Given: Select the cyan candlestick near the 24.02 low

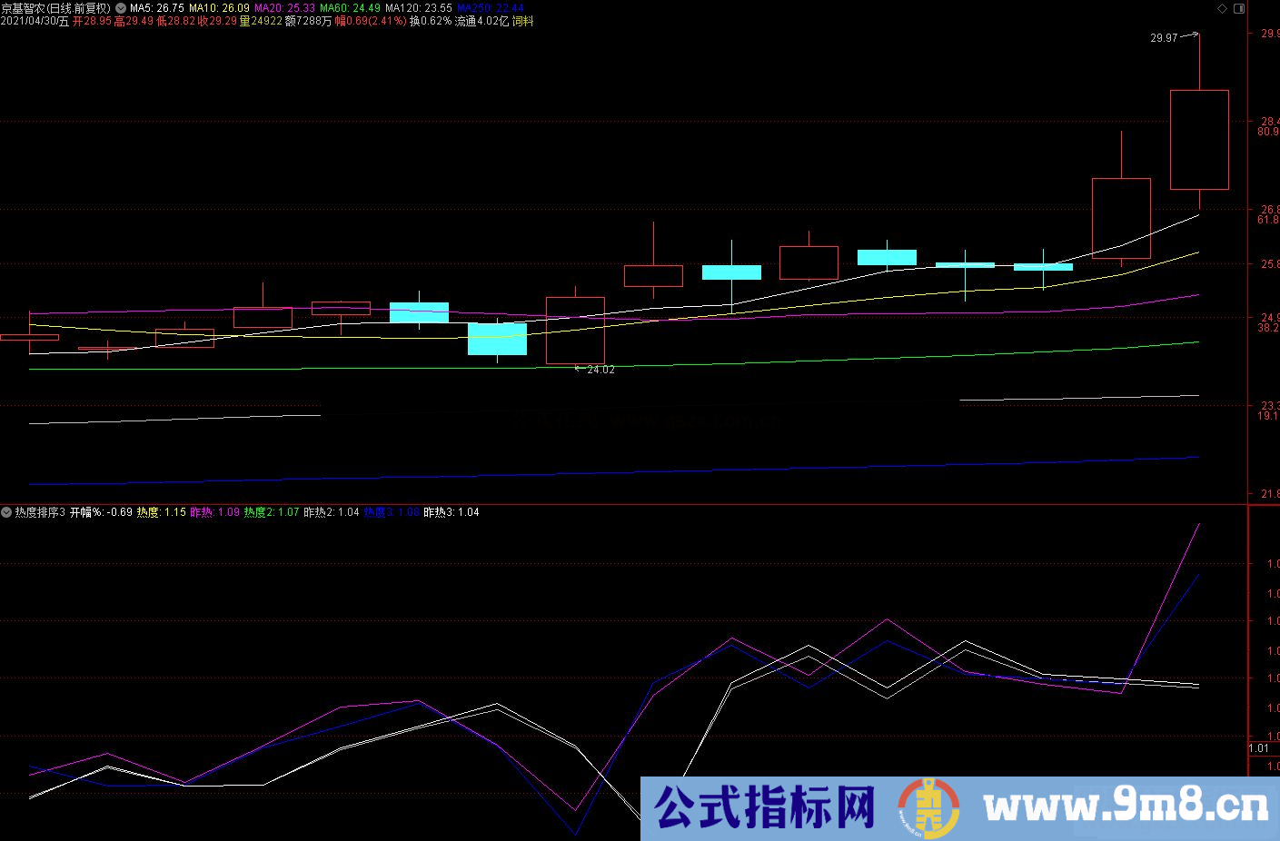Looking at the screenshot, I should tap(497, 339).
